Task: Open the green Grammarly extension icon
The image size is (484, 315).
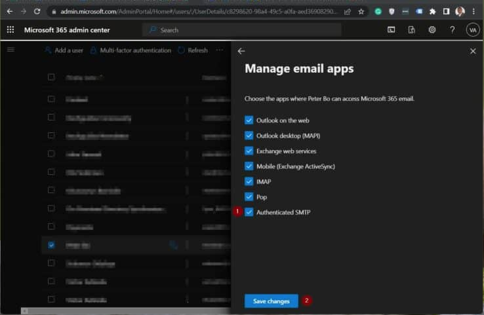Action: point(378,12)
